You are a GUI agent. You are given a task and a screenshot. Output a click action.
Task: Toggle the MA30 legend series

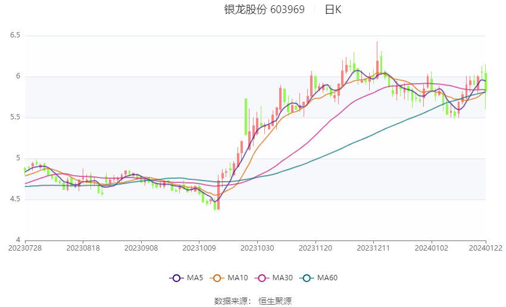click(274, 278)
